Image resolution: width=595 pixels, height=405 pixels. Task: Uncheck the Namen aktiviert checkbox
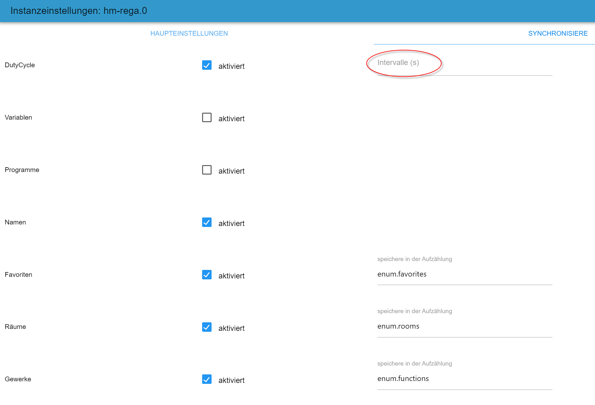tap(207, 222)
